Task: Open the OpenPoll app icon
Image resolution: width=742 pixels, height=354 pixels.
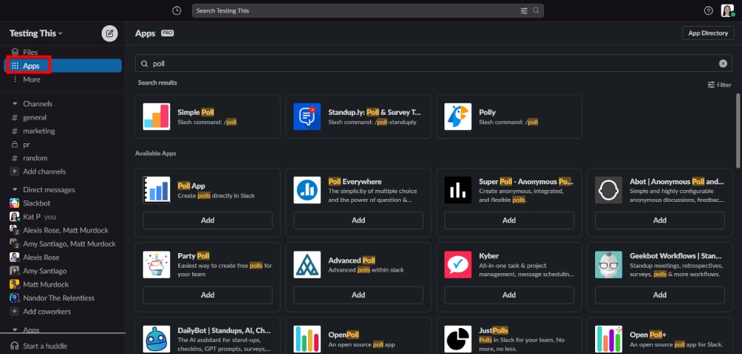Action: pos(307,339)
